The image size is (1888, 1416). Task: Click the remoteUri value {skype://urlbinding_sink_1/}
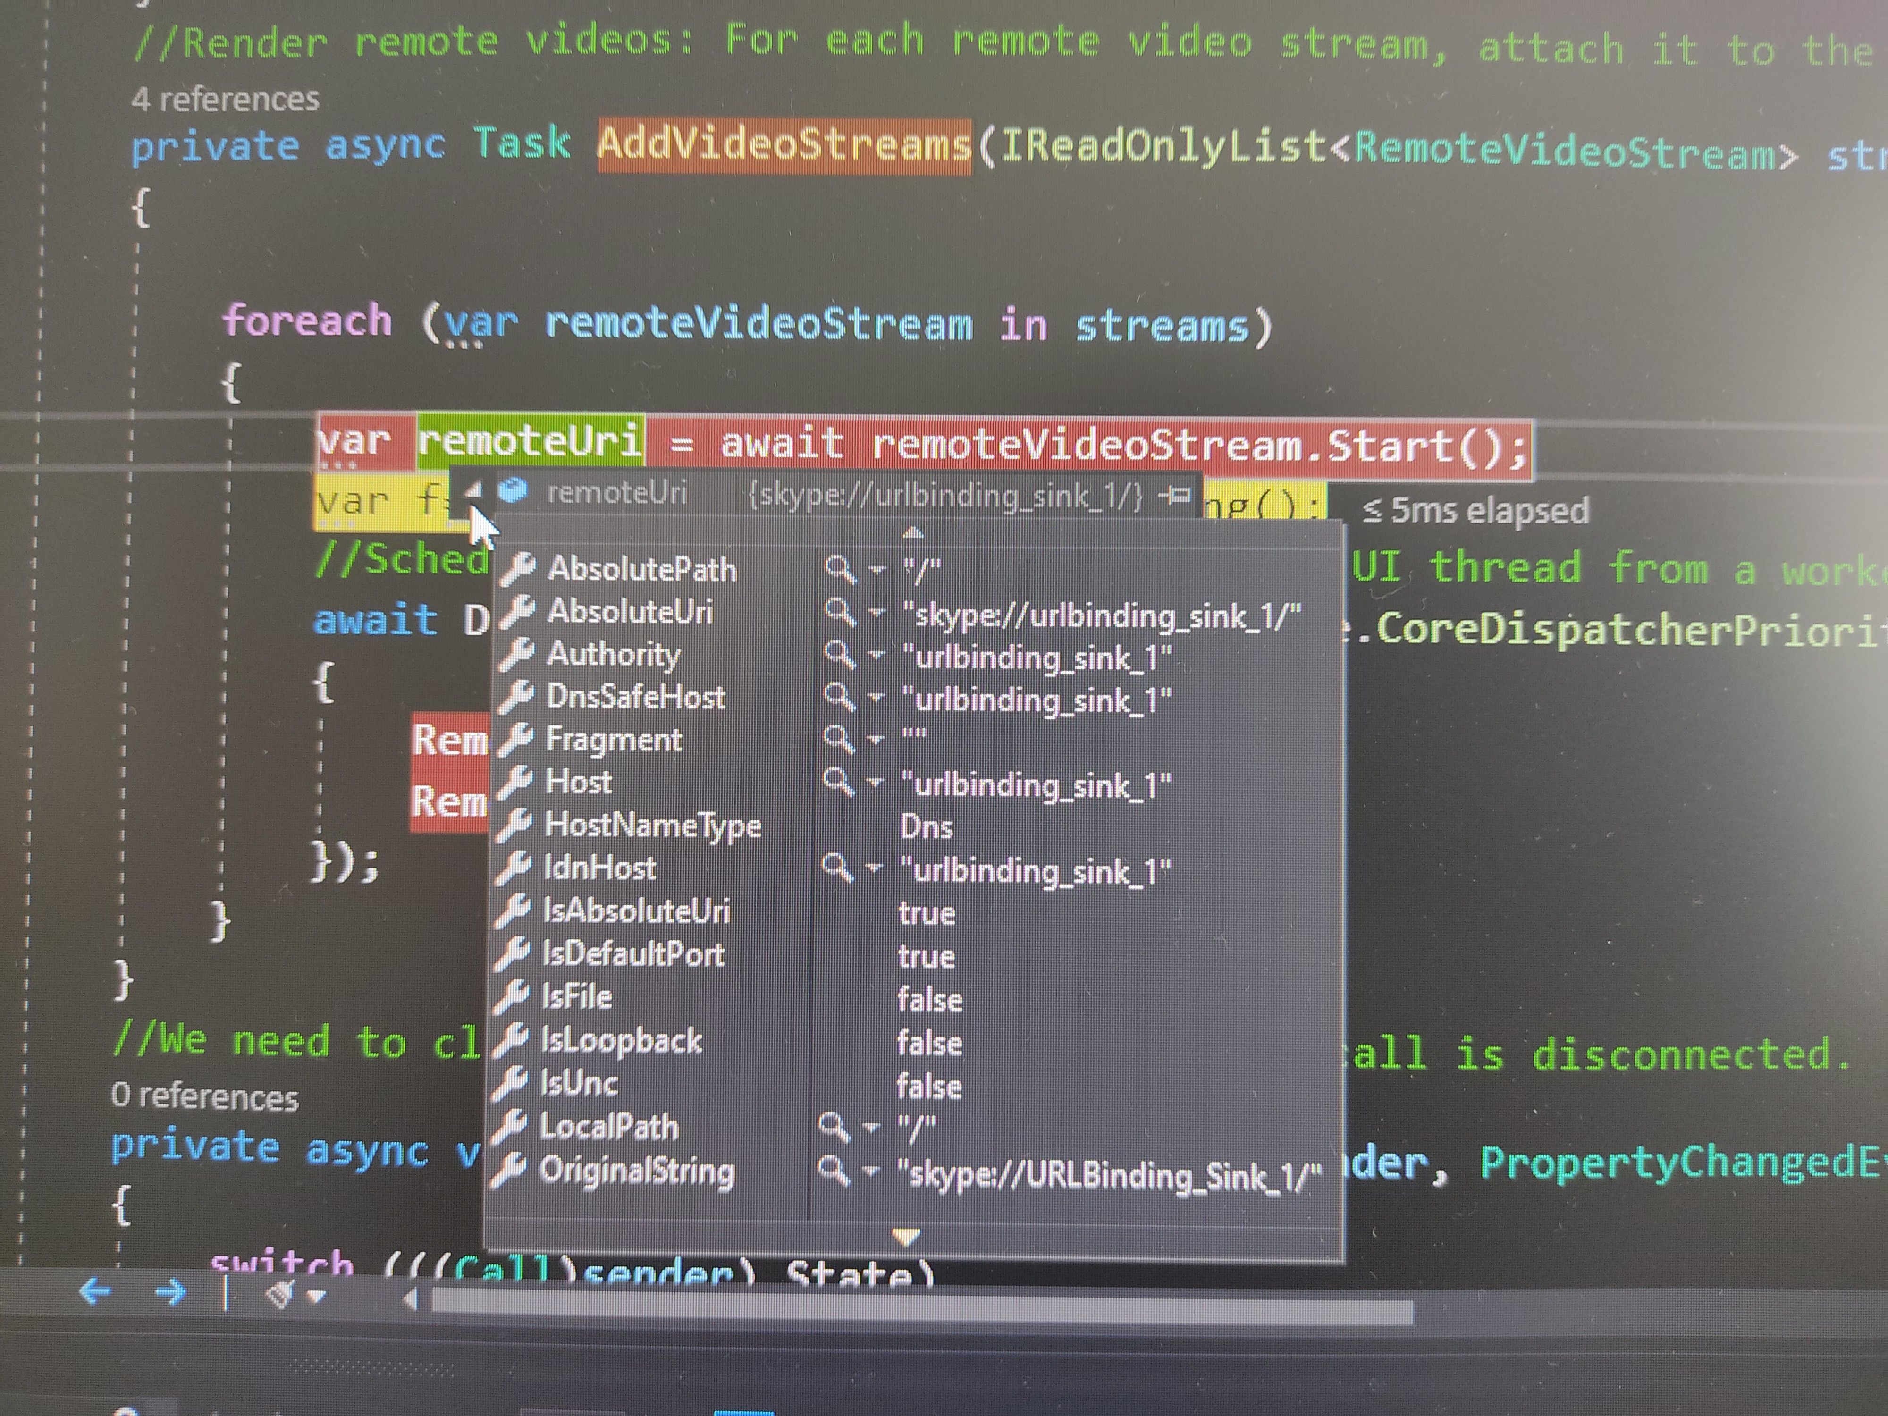coord(945,495)
